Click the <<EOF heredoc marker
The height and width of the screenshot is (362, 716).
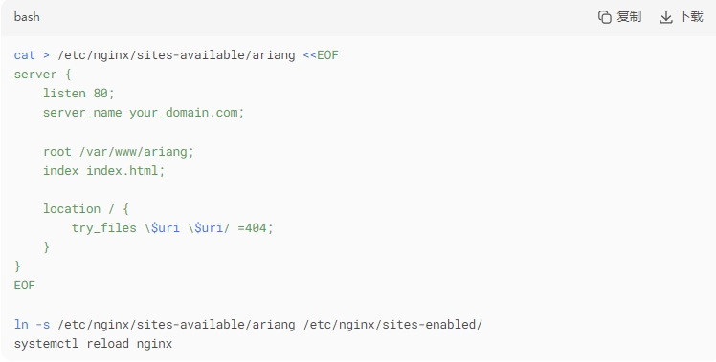click(321, 55)
